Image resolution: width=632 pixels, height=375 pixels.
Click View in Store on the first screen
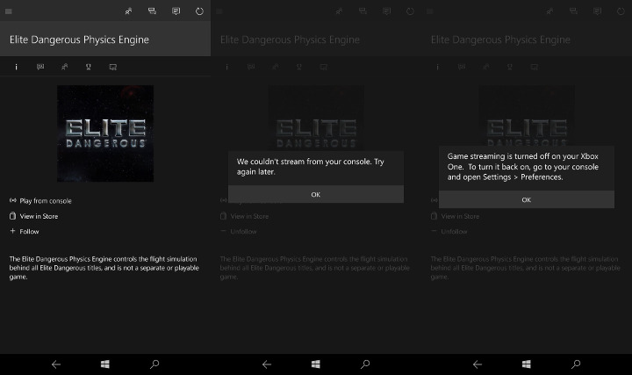pos(39,216)
